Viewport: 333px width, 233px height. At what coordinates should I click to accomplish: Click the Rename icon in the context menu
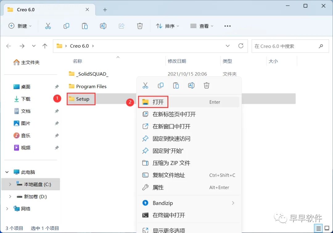pos(191,85)
